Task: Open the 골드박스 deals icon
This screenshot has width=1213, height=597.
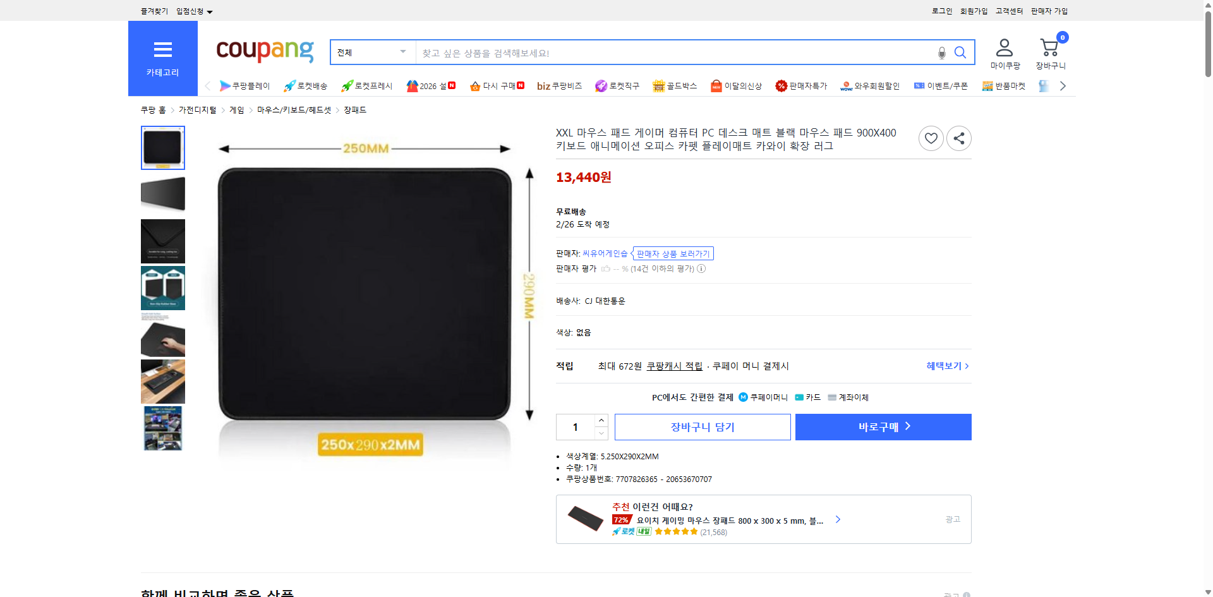Action: point(658,85)
